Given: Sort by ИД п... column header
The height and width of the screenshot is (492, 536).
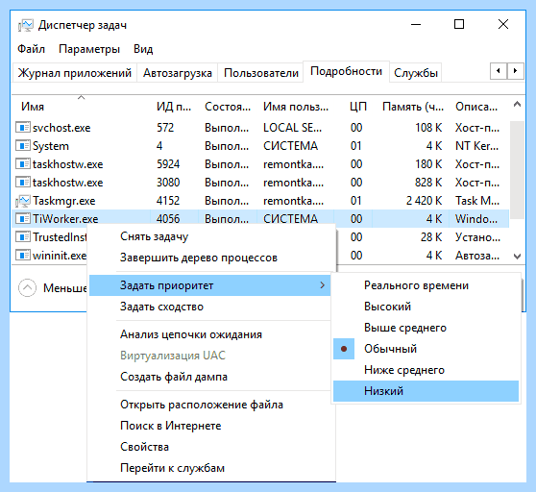Looking at the screenshot, I should click(175, 107).
